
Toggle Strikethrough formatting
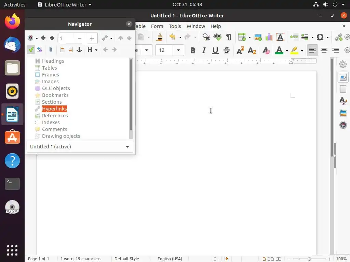pyautogui.click(x=227, y=50)
